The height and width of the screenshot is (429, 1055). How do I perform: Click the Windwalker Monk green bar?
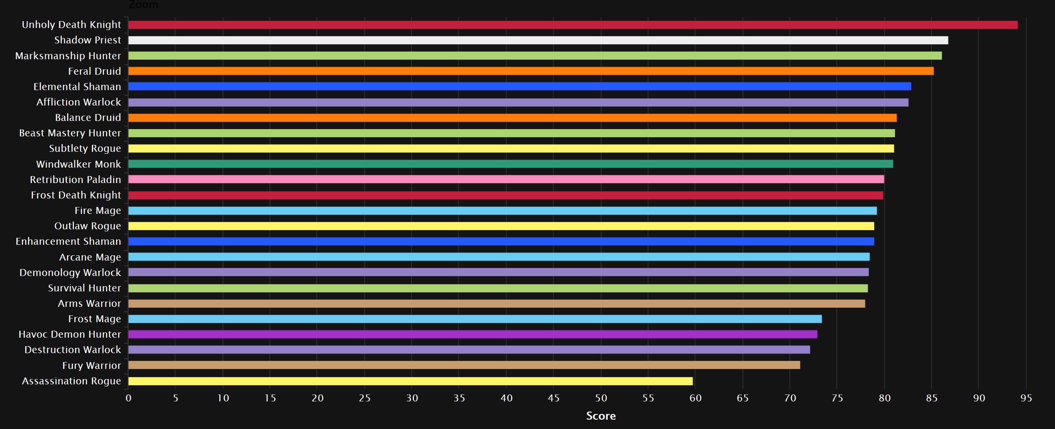point(510,164)
